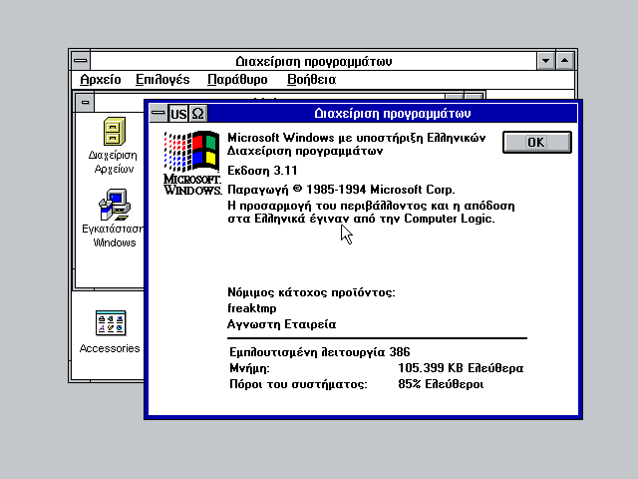
Task: Open the Βοήθεια menu
Action: coord(312,80)
